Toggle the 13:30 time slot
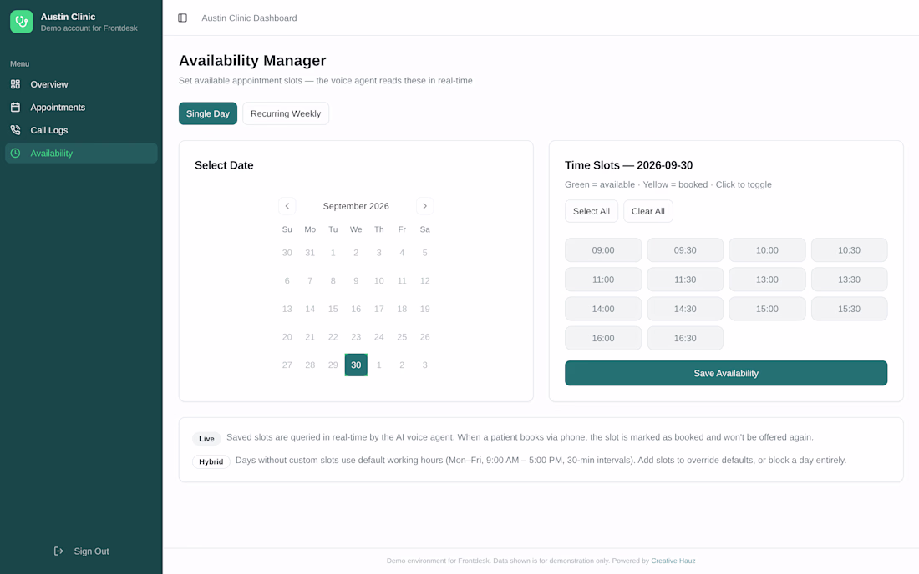 point(850,279)
